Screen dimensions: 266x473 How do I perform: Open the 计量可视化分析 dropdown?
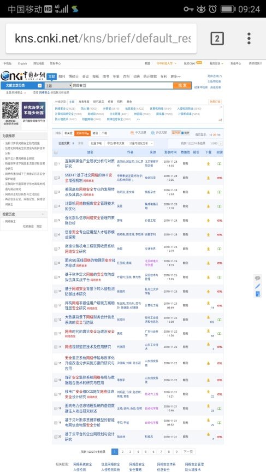point(140,144)
